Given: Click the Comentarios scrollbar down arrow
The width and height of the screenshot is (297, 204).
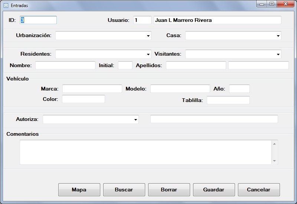Looking at the screenshot, I should [x=274, y=161].
